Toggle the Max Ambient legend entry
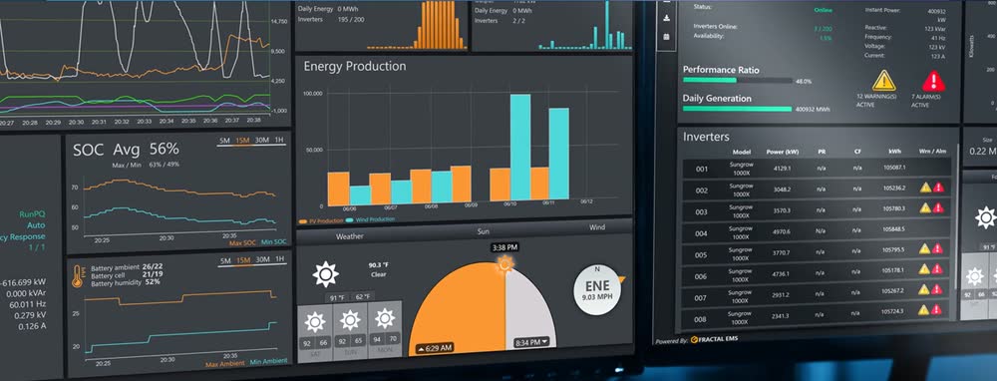The height and width of the screenshot is (381, 997). click(x=225, y=364)
